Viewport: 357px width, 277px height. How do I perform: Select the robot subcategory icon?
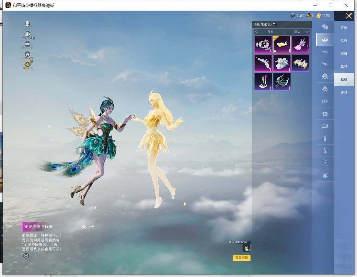click(x=325, y=89)
